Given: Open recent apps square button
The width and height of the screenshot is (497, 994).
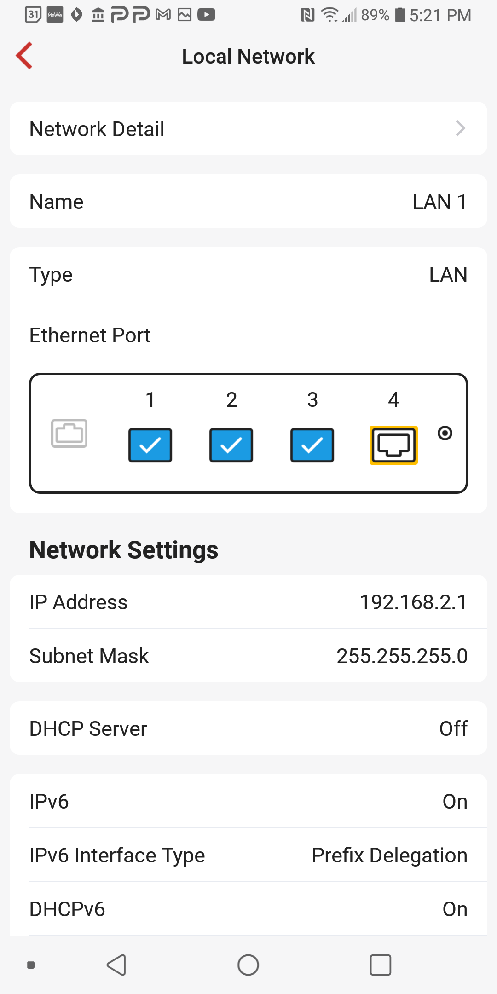Looking at the screenshot, I should 381,965.
